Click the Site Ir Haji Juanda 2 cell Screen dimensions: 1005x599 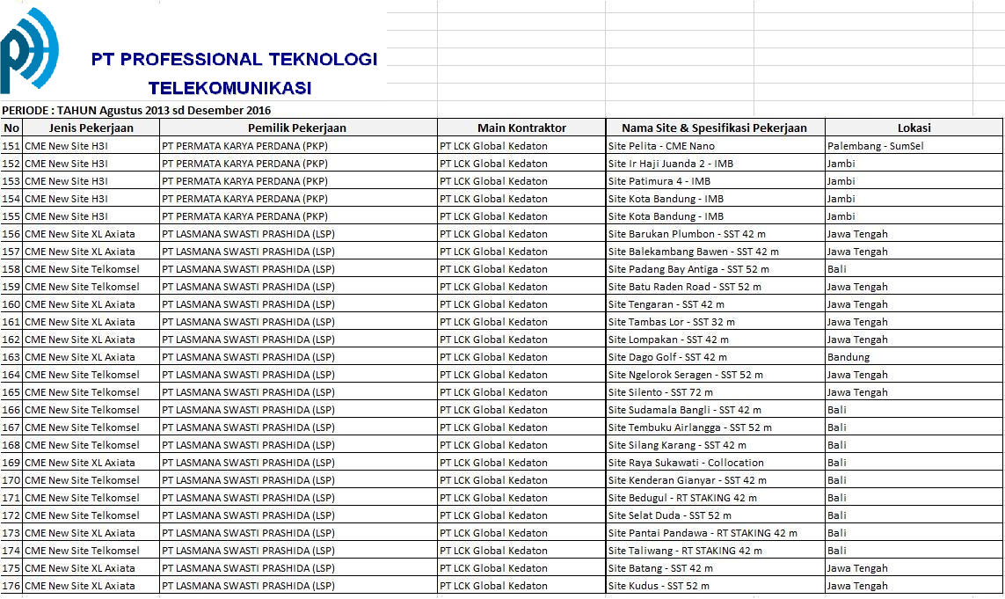(x=671, y=164)
